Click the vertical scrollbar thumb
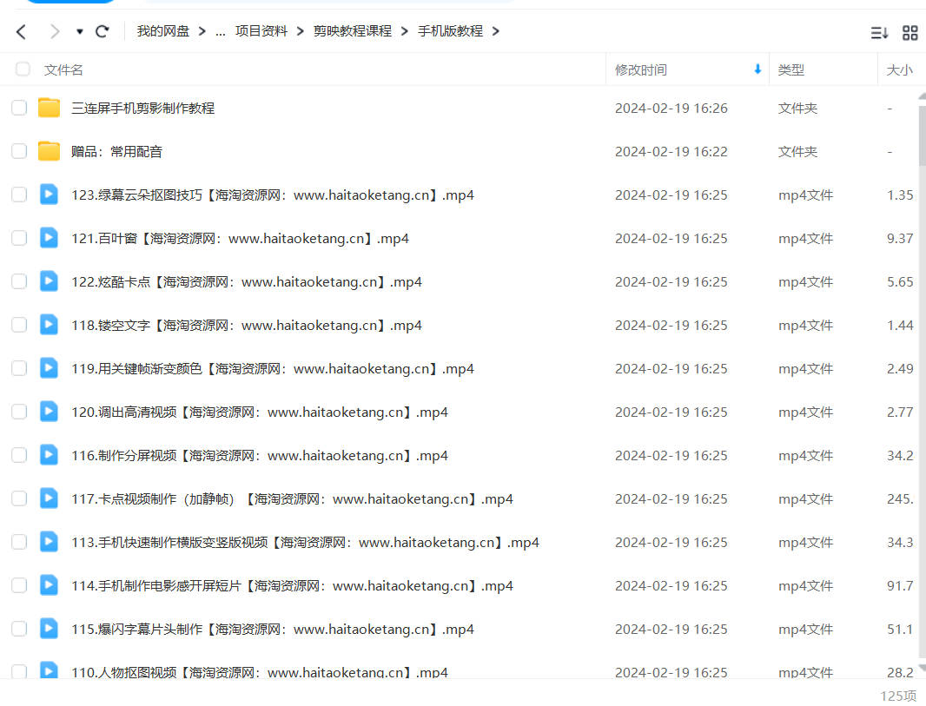The height and width of the screenshot is (706, 926). 922,135
